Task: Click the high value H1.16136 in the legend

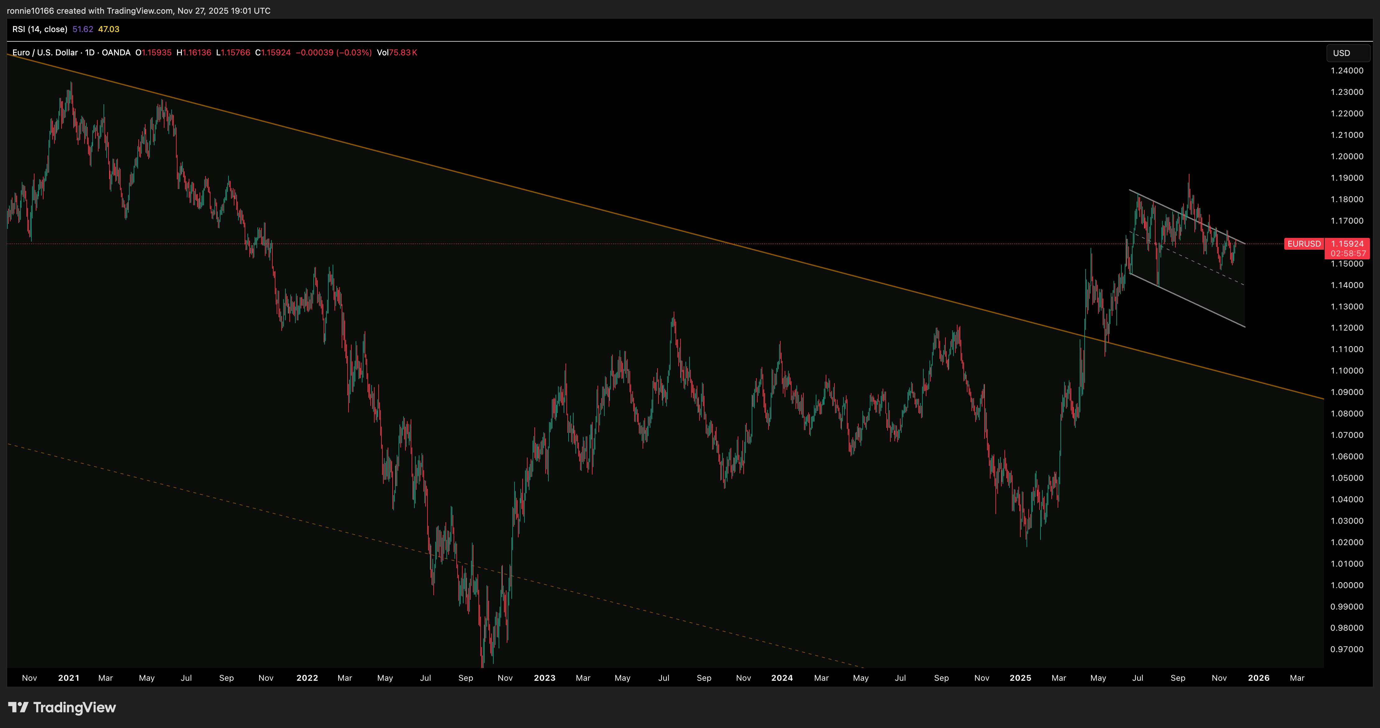Action: click(x=194, y=53)
